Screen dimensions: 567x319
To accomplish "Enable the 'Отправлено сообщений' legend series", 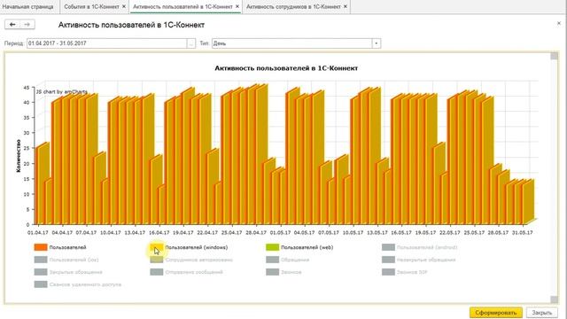I will point(186,272).
